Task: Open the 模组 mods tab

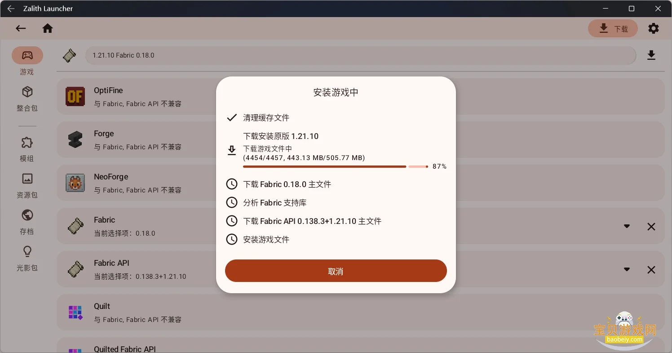Action: [x=27, y=150]
